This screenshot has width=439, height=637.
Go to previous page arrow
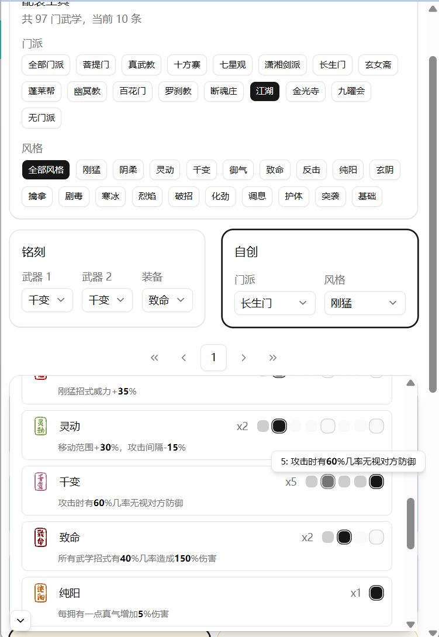[184, 358]
